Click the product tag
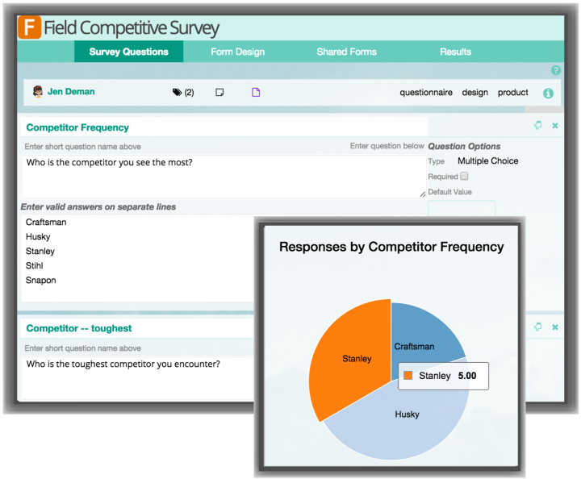The height and width of the screenshot is (479, 581). (x=512, y=92)
